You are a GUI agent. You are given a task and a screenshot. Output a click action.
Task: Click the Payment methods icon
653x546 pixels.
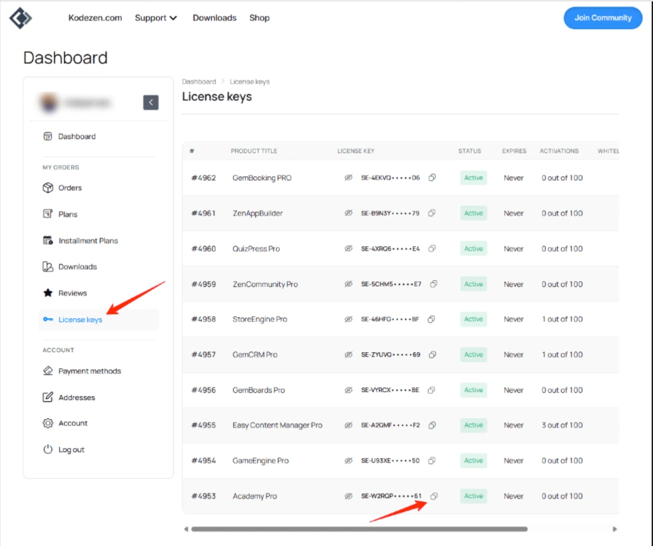tap(48, 370)
